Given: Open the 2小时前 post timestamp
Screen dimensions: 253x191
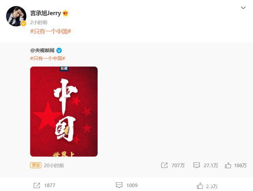Looking at the screenshot, I should tap(39, 23).
